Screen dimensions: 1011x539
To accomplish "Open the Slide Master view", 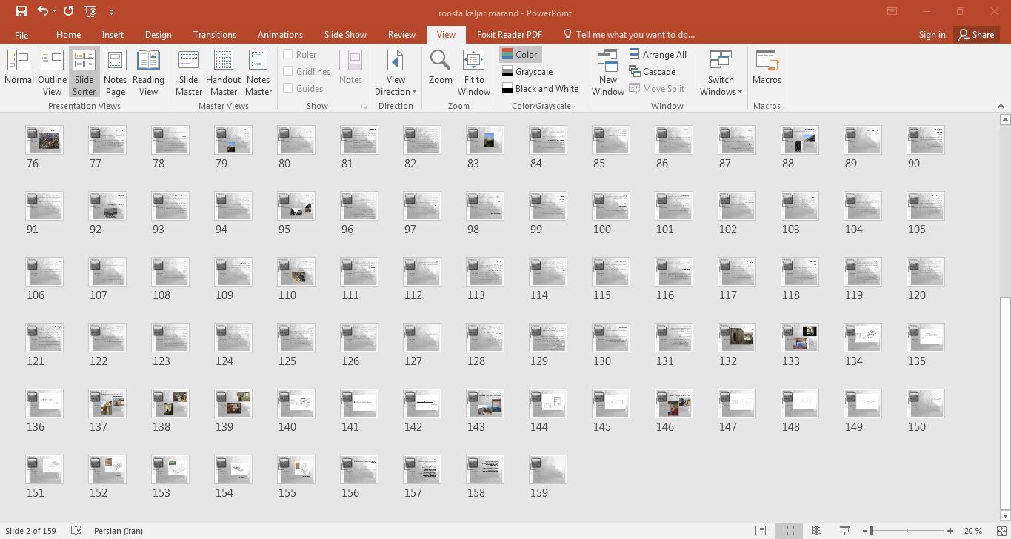I will tap(189, 73).
